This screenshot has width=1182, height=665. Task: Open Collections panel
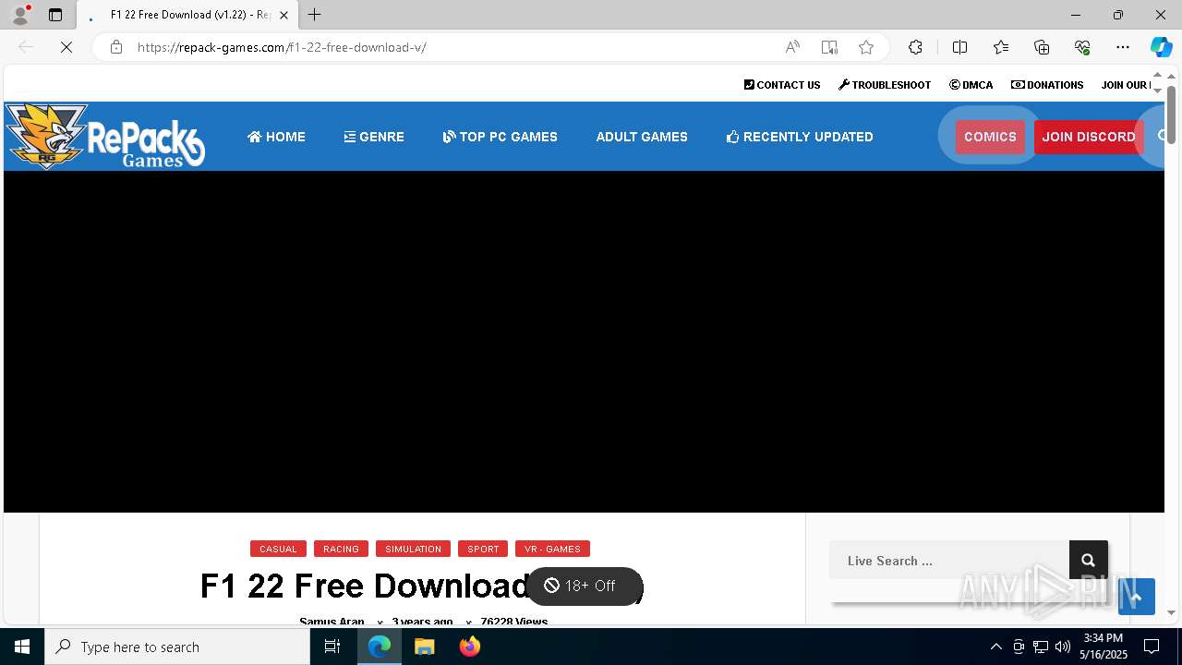coord(1042,47)
